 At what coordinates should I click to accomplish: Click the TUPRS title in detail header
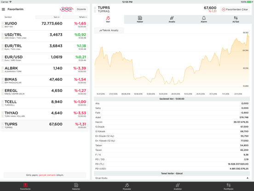104,8
